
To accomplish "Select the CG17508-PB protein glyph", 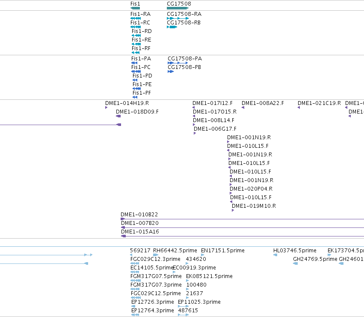I will (x=171, y=72).
